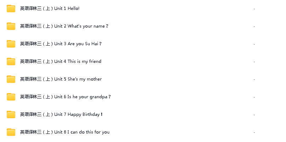This screenshot has height=142, width=286.
Task: Select the Unit 6 grandpa folder icon
Action: (x=11, y=97)
